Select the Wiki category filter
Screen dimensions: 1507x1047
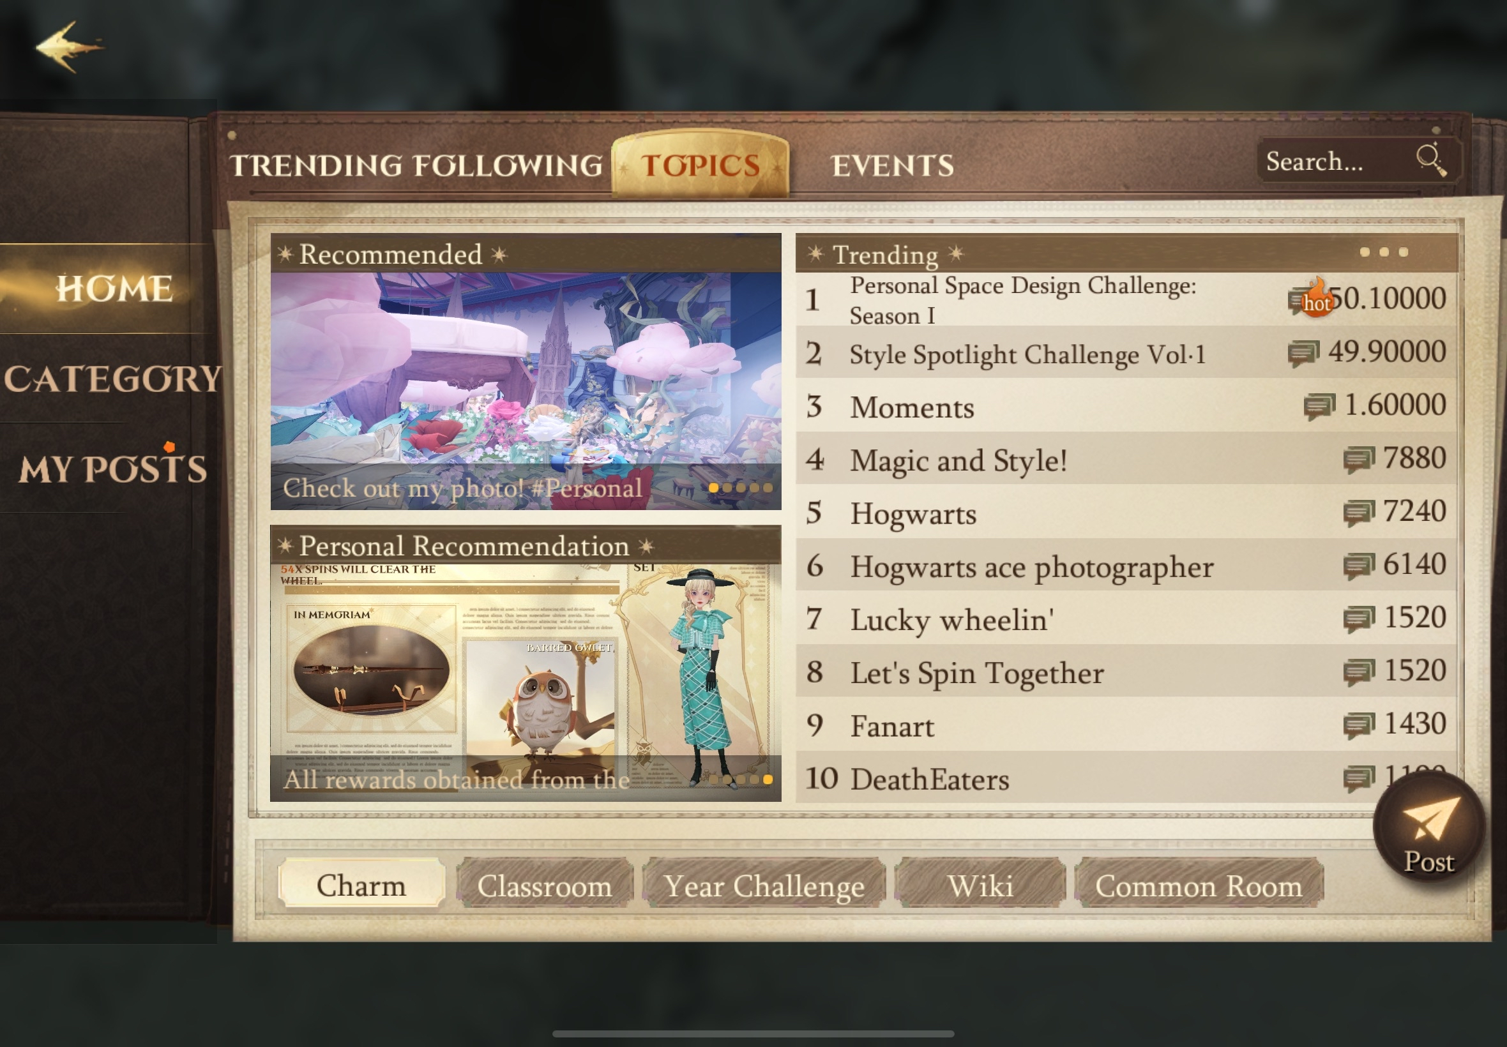coord(980,885)
